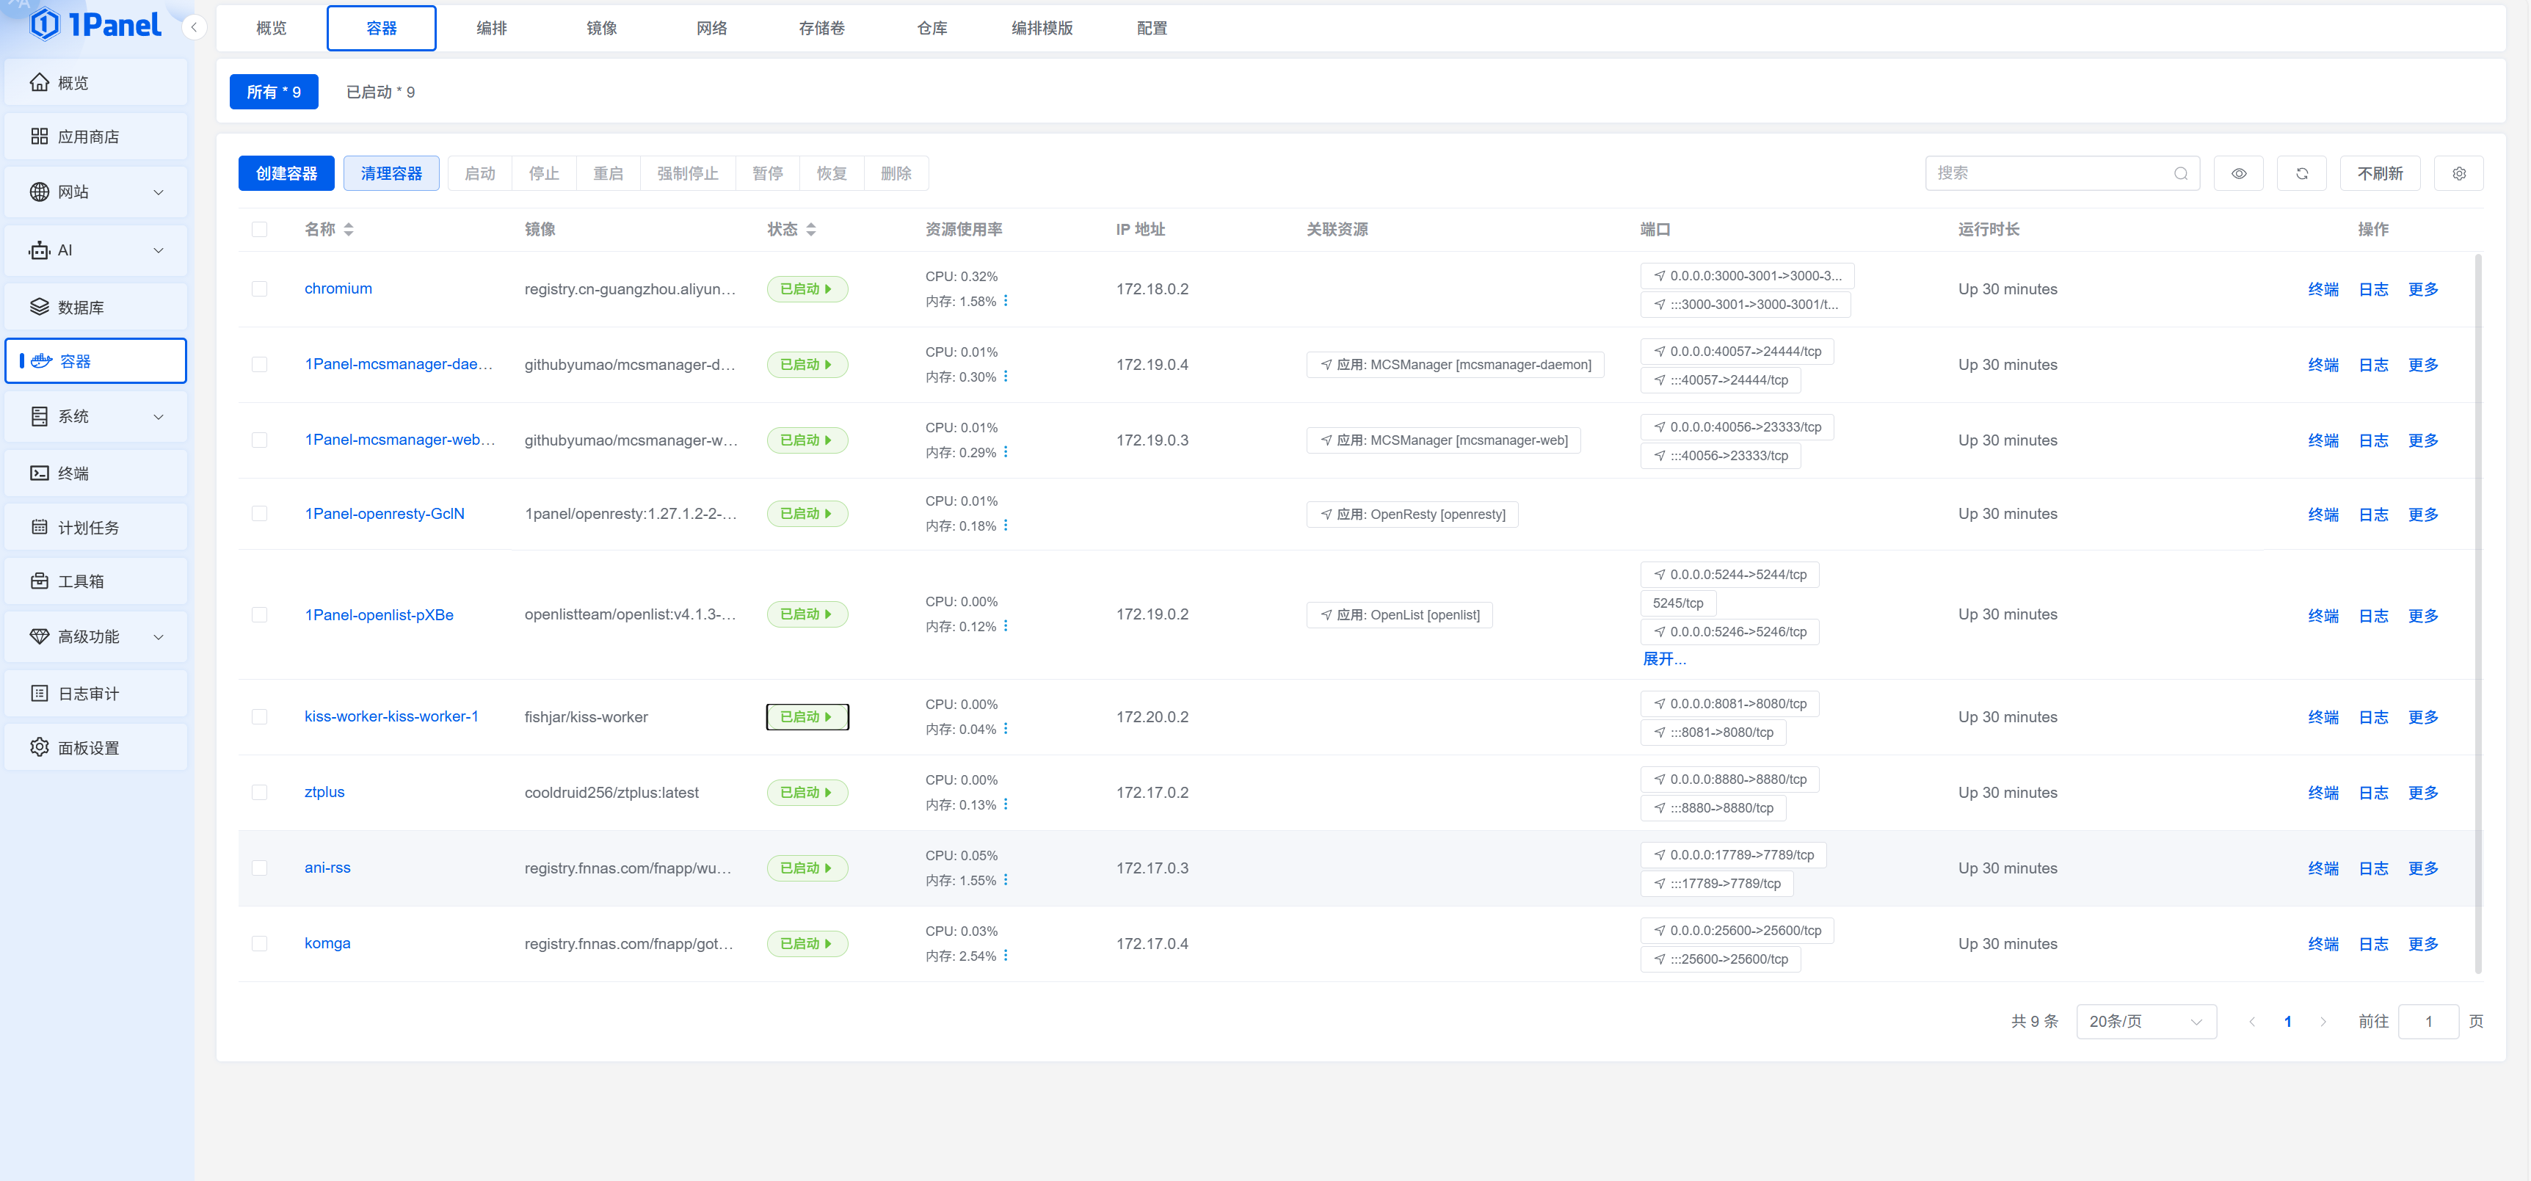Switch to the 镜像 tab
This screenshot has width=2531, height=1181.
point(601,29)
